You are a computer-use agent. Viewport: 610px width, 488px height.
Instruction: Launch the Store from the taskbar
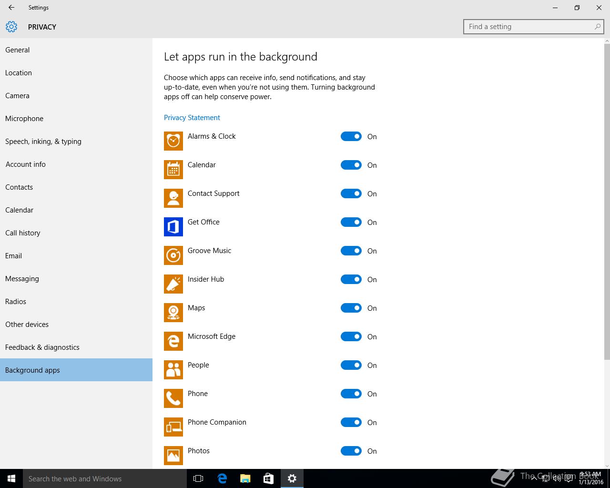269,478
